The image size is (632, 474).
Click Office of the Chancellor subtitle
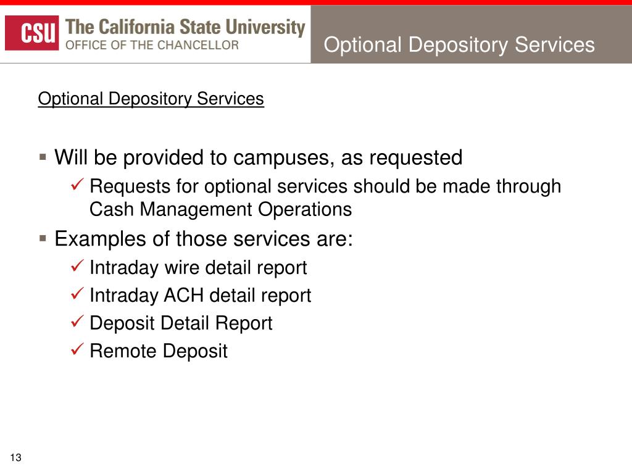click(x=152, y=45)
